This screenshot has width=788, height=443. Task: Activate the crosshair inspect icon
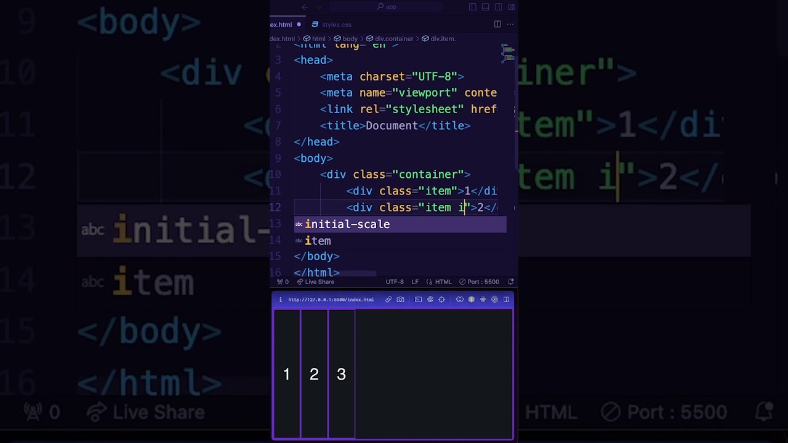(x=441, y=300)
